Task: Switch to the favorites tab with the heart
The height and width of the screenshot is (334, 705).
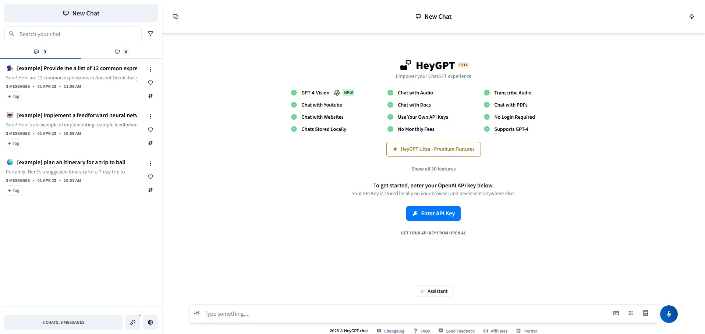Action: [x=121, y=52]
